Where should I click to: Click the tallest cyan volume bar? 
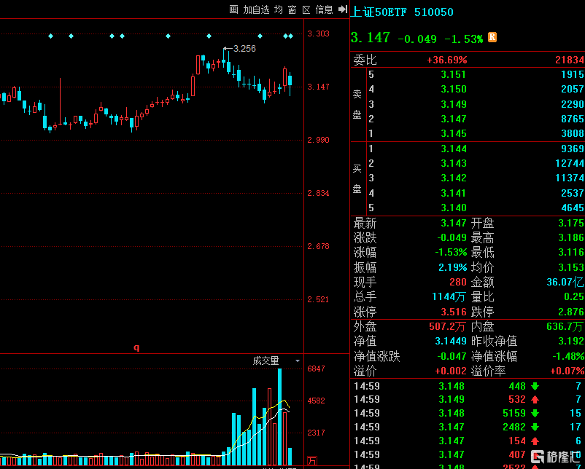[x=280, y=417]
